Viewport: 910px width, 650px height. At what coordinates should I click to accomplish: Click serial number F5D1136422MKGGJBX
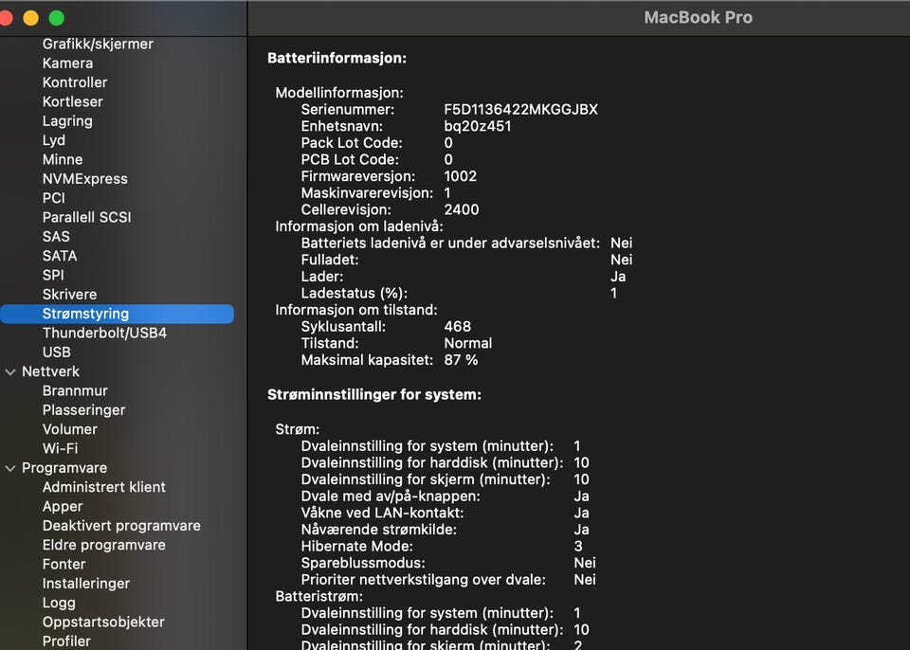(x=520, y=110)
